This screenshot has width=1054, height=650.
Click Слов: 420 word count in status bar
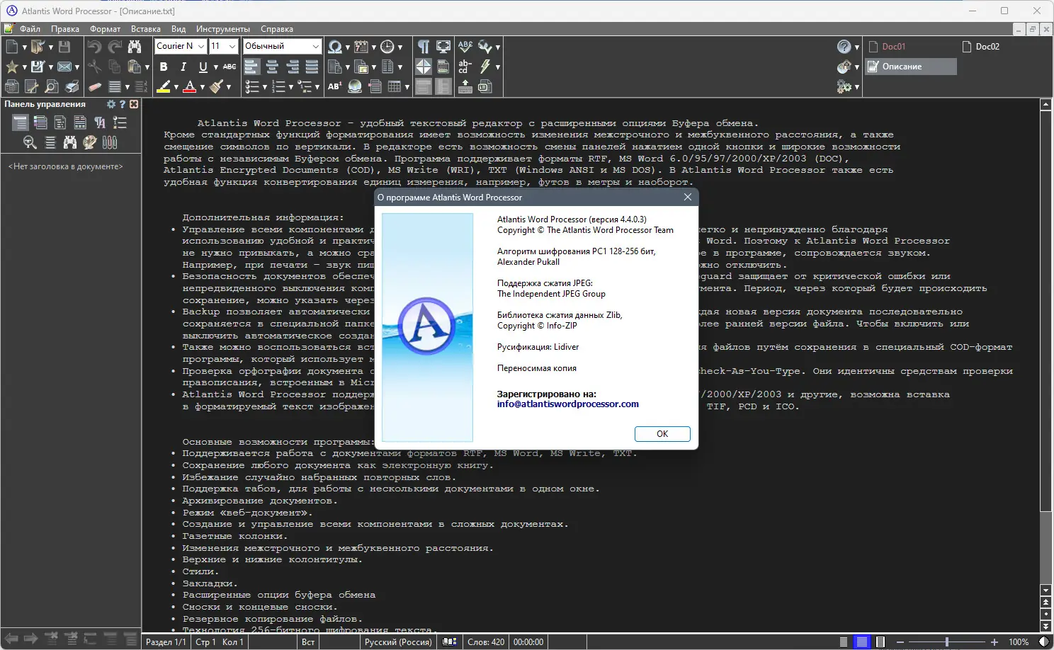pos(486,642)
